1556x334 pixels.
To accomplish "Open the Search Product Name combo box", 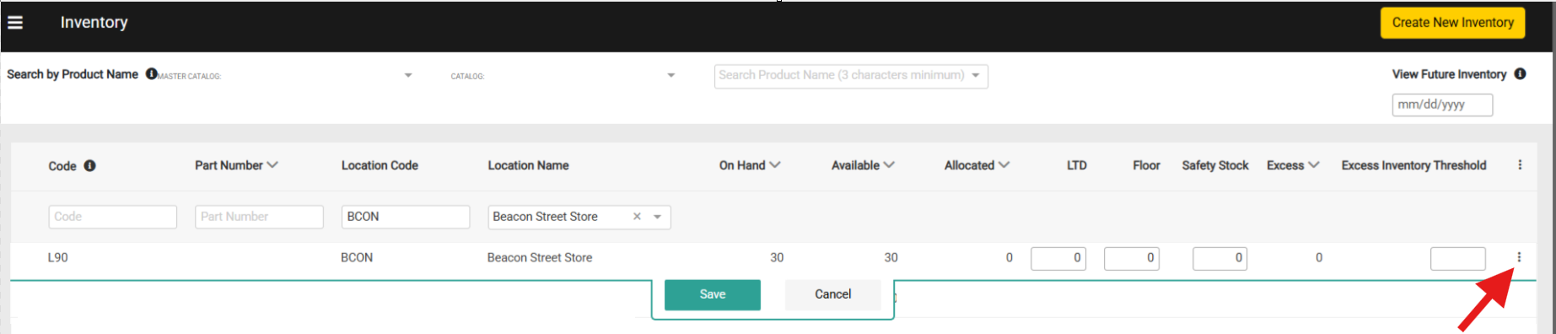I will [851, 76].
